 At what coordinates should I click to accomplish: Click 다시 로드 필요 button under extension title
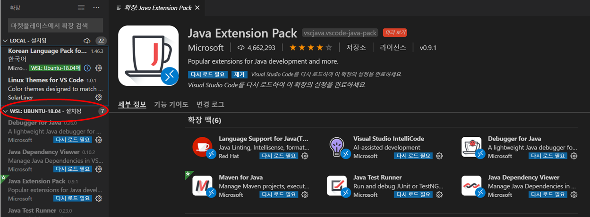208,75
